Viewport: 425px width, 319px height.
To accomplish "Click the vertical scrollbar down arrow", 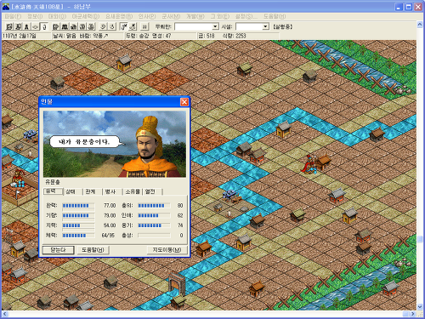I will 420,307.
